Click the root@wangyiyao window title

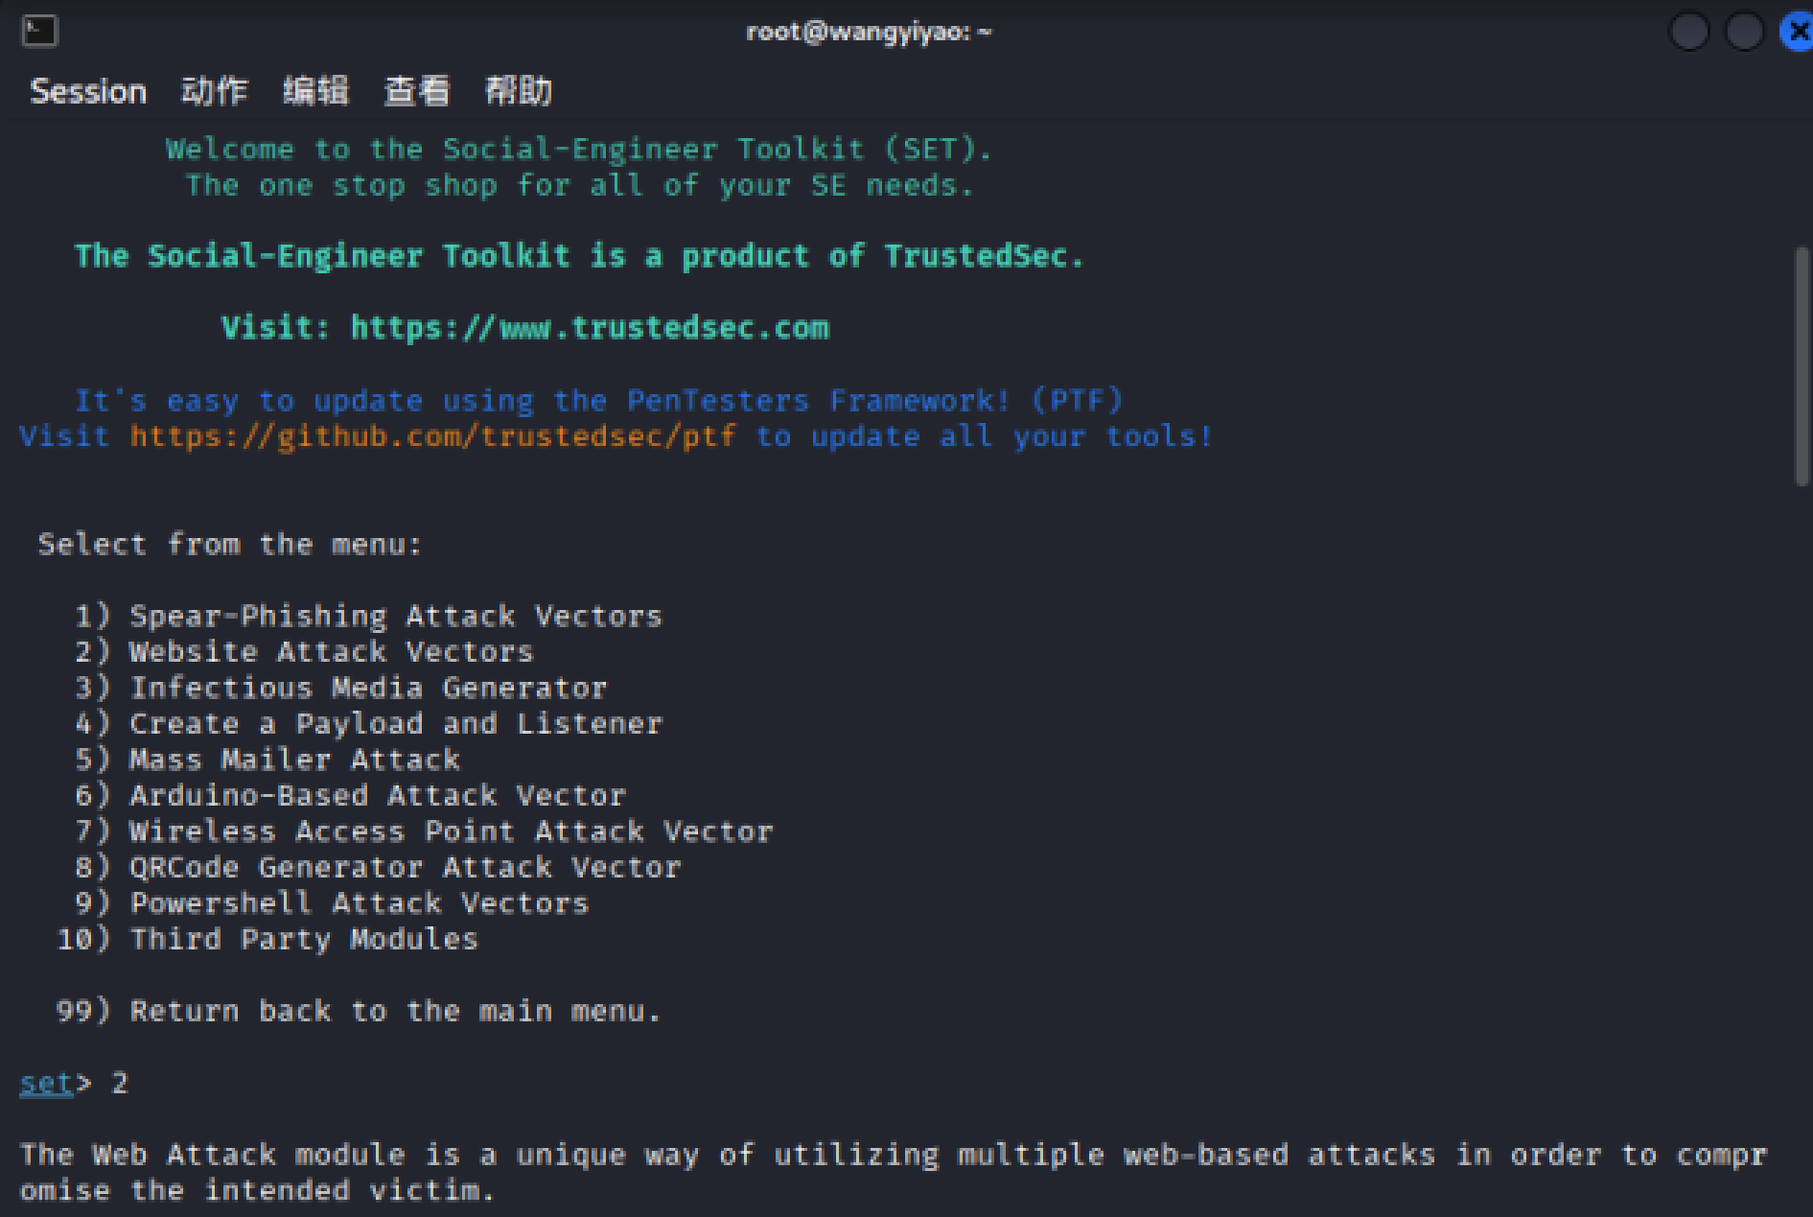(869, 32)
